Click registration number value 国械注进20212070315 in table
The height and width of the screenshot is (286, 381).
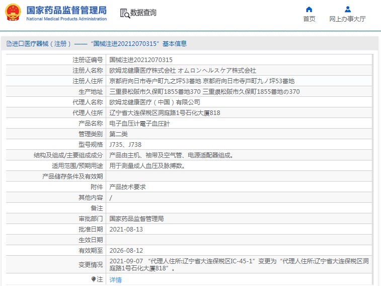[x=137, y=60]
